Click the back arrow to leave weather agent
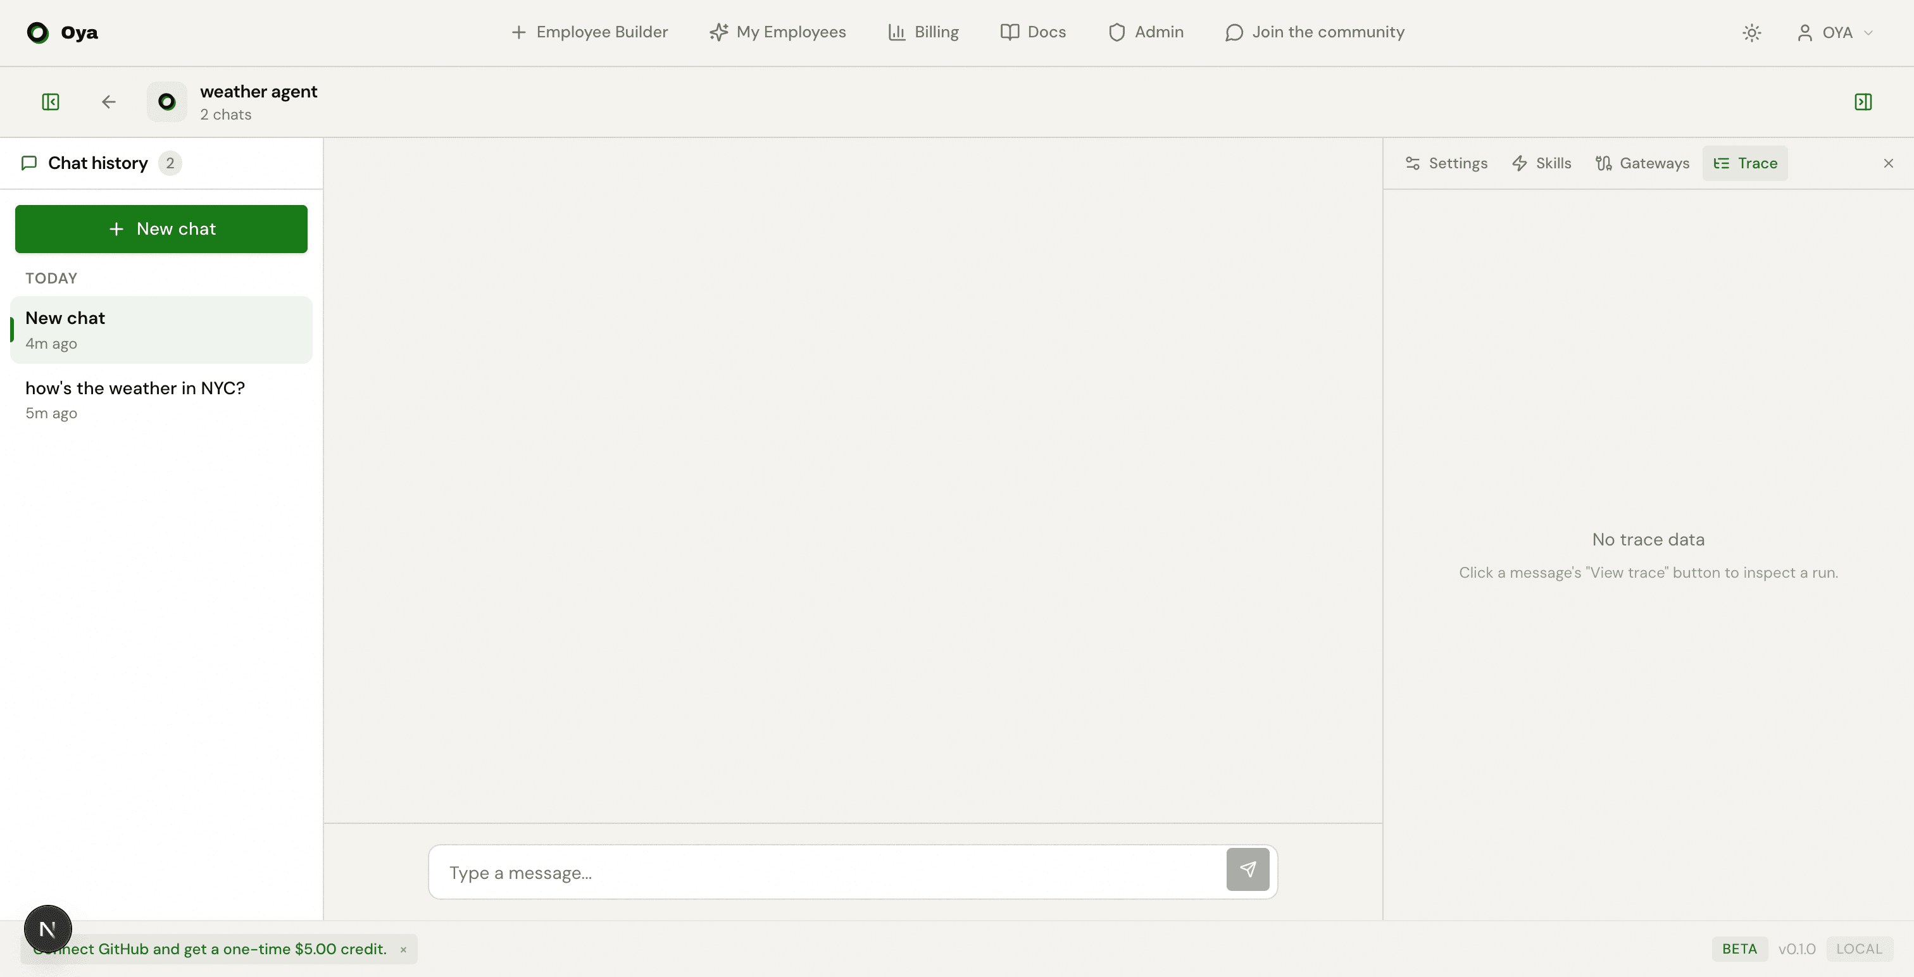The height and width of the screenshot is (977, 1914). 108,102
